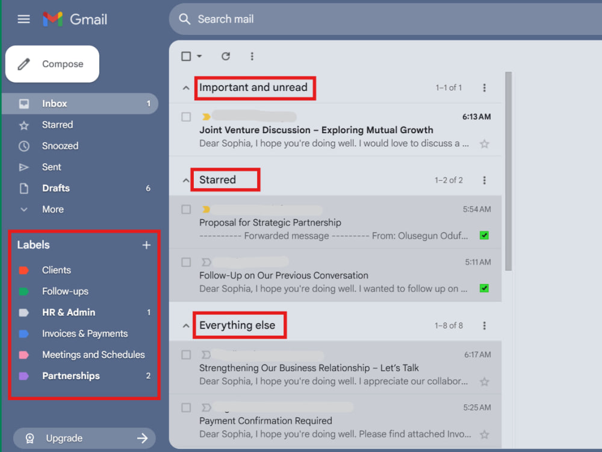Star the Strengthening Our Business Relationship email
This screenshot has width=602, height=452.
(484, 381)
